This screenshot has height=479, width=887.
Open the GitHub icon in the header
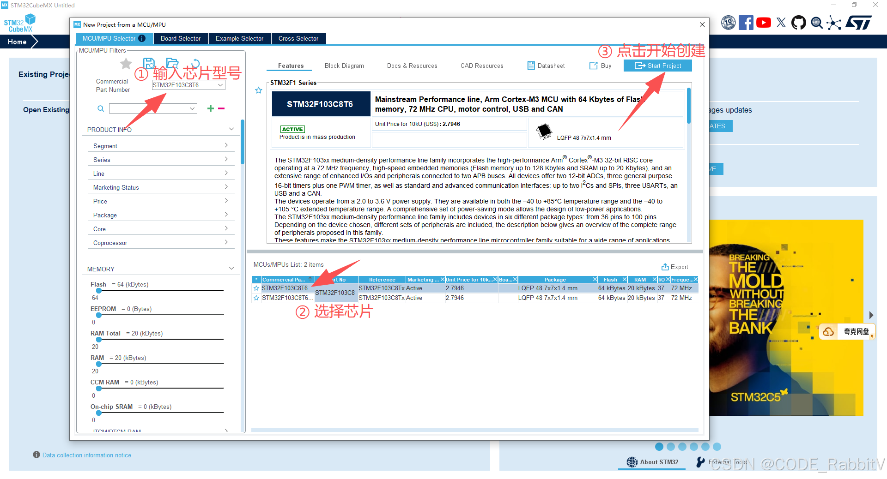click(x=798, y=23)
